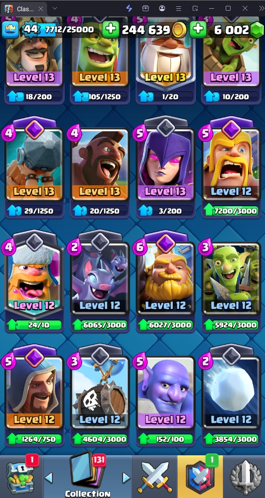Tap the blue King level crown icon

click(11, 30)
